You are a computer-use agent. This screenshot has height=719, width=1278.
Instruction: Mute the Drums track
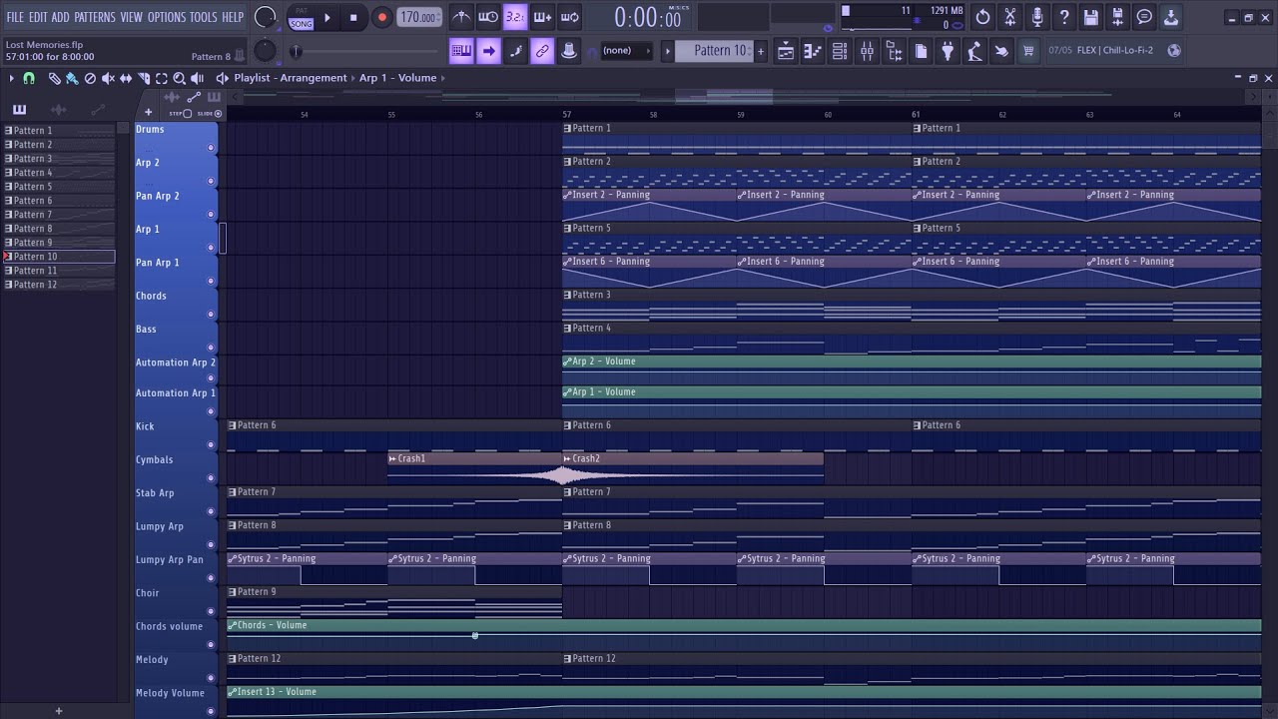coord(211,148)
